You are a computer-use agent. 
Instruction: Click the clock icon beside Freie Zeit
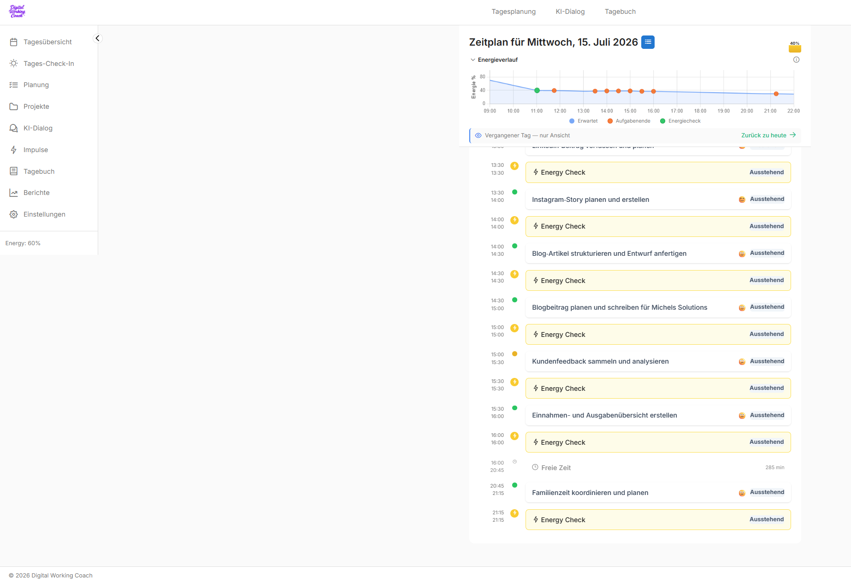click(x=535, y=467)
